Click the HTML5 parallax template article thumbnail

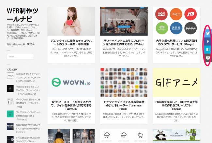10,139
